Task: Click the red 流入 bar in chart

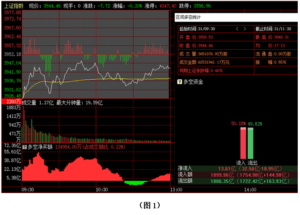Action: pyautogui.click(x=243, y=143)
